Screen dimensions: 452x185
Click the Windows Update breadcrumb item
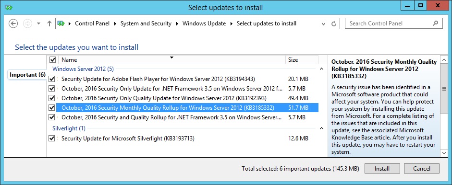(204, 23)
